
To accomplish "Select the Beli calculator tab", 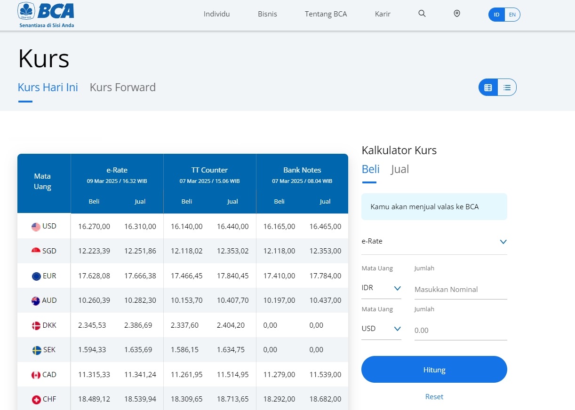I will tap(370, 169).
